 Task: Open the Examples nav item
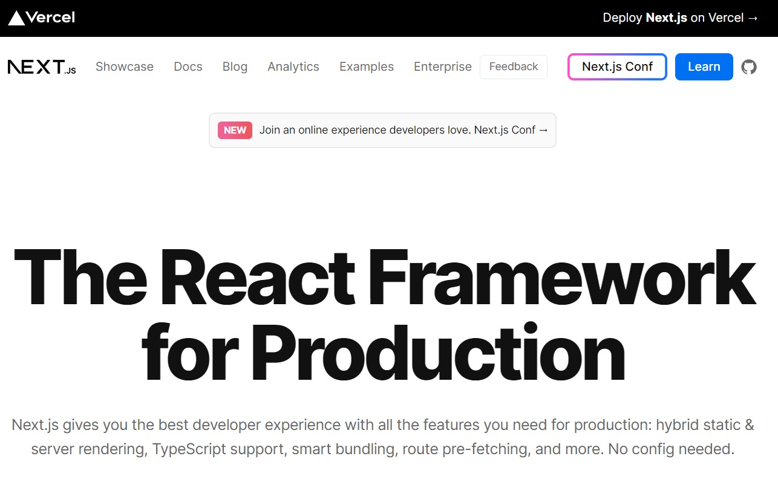[367, 67]
